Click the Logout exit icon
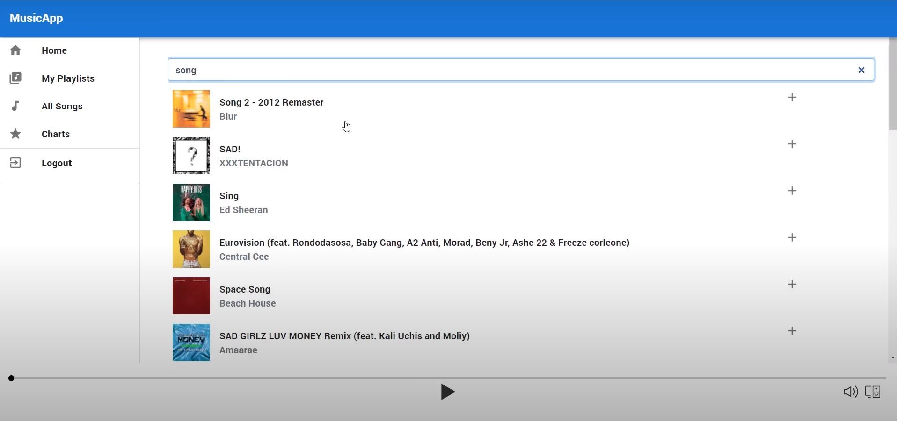The width and height of the screenshot is (897, 421). coord(15,163)
